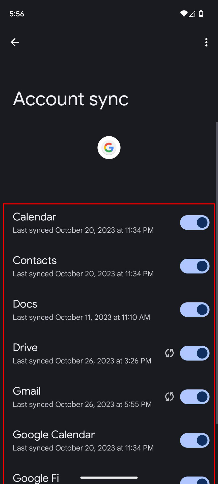Image resolution: width=218 pixels, height=484 pixels.
Task: Tap the back arrow icon
Action: 15,42
